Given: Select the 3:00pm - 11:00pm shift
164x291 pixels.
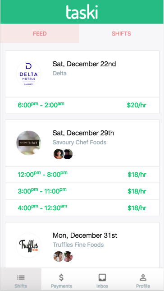Looking at the screenshot, I should click(82, 191).
